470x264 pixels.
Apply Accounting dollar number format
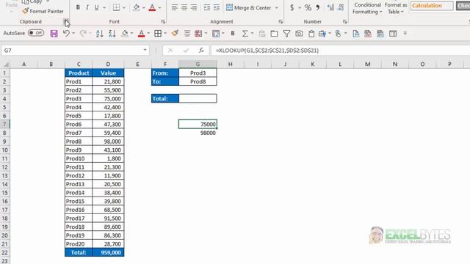click(x=292, y=7)
